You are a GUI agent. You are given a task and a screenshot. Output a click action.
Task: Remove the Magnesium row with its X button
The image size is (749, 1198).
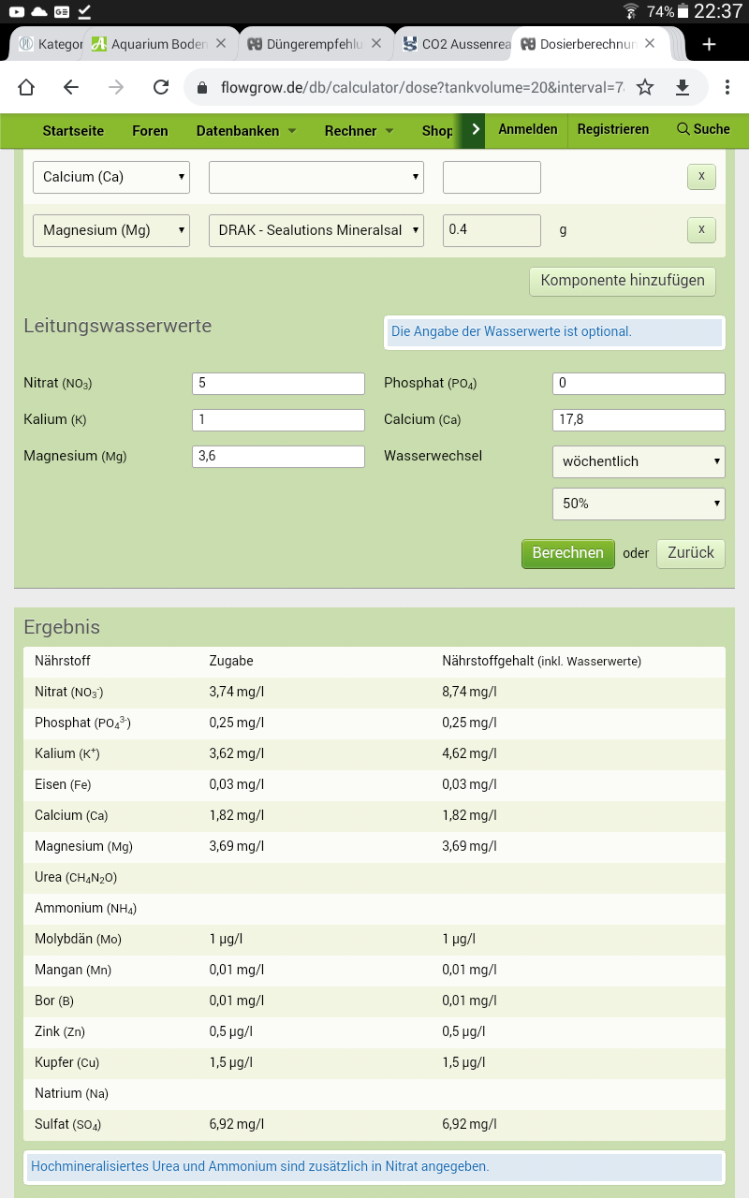pyautogui.click(x=701, y=229)
